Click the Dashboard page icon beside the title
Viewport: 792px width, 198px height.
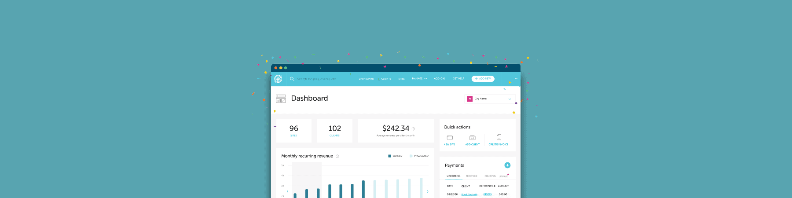[x=281, y=99]
